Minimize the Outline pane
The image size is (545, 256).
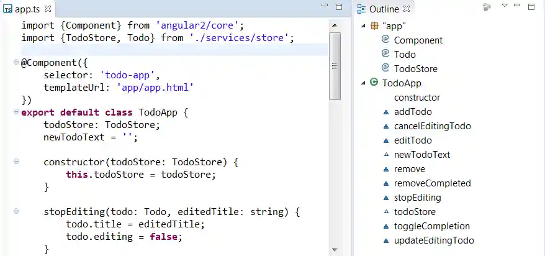coord(517,5)
